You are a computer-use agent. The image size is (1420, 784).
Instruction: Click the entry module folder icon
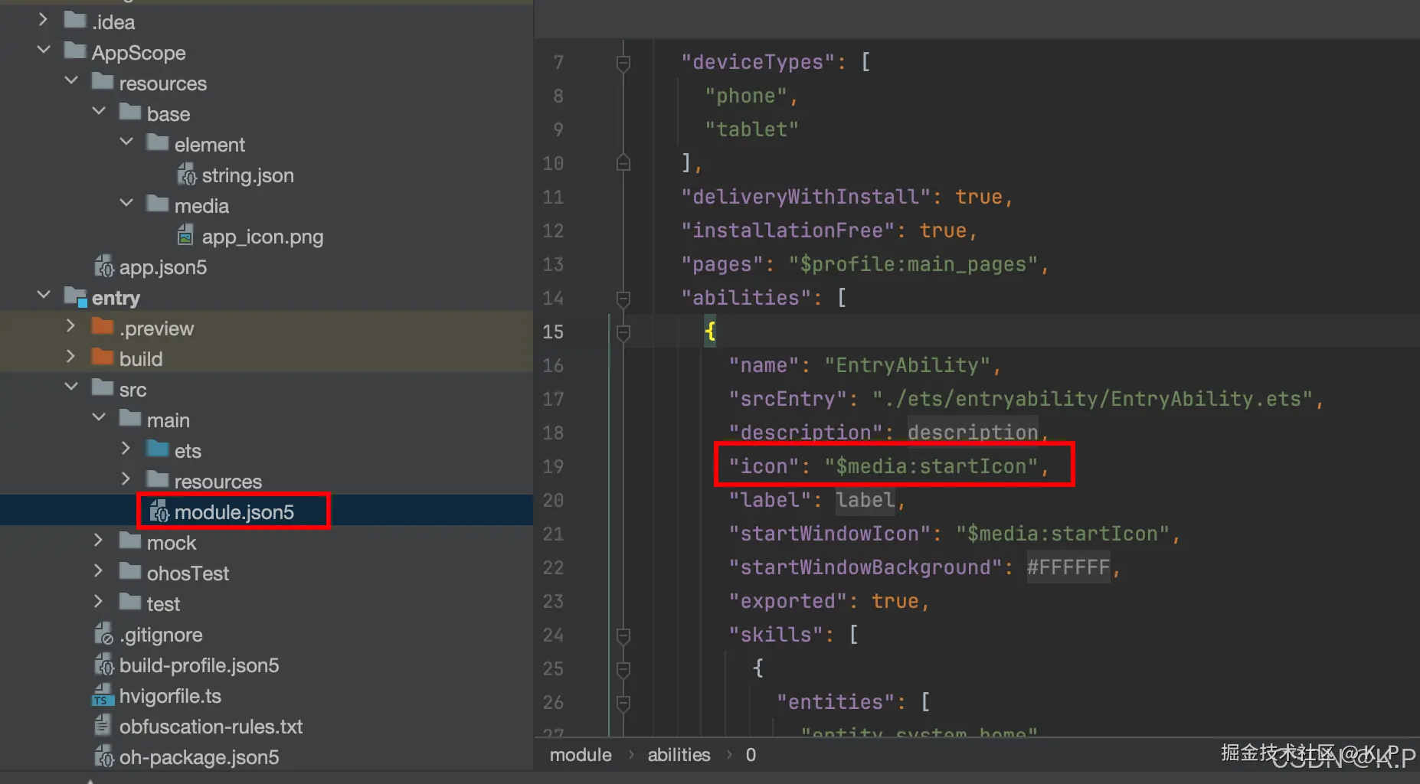pyautogui.click(x=76, y=296)
